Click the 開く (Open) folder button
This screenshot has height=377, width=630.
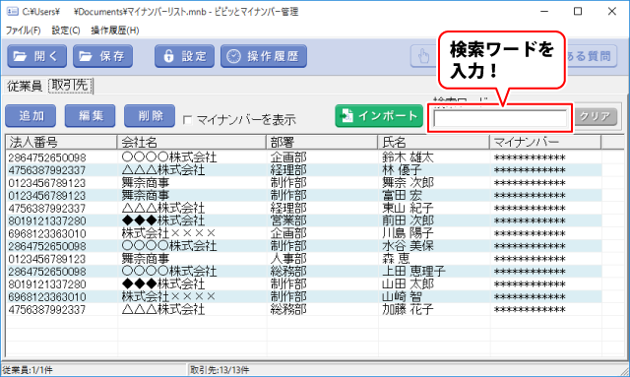pos(36,56)
